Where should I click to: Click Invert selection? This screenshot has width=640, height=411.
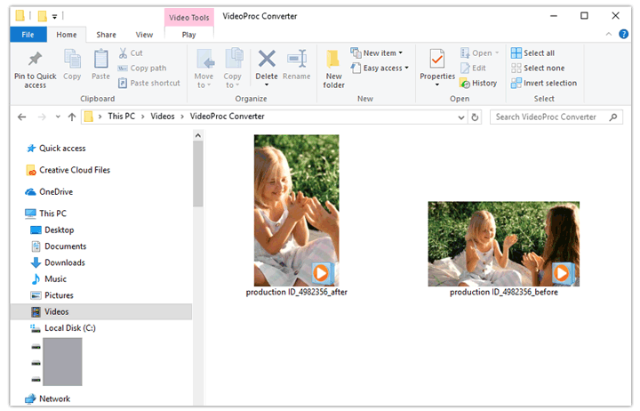(x=544, y=84)
